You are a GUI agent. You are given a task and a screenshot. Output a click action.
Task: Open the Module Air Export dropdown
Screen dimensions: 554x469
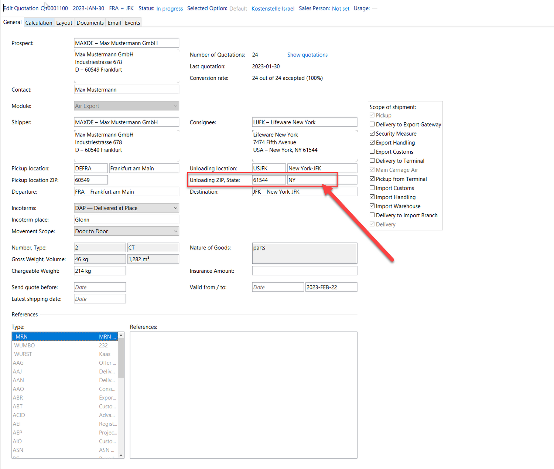tap(127, 106)
